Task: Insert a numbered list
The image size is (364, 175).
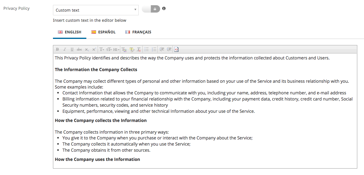Action: click(x=154, y=49)
